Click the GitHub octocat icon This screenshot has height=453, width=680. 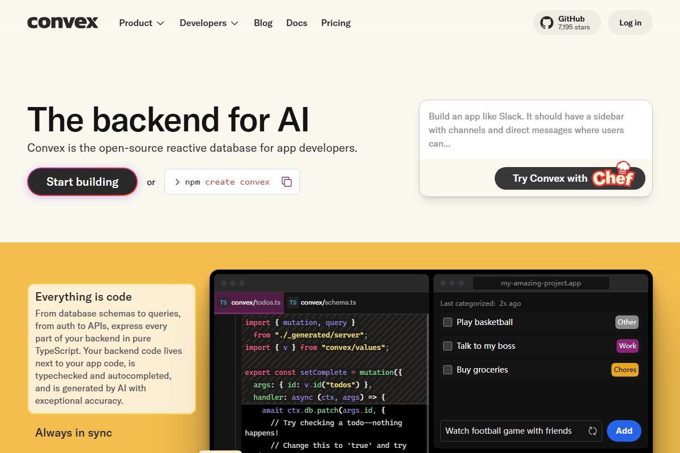pos(546,23)
